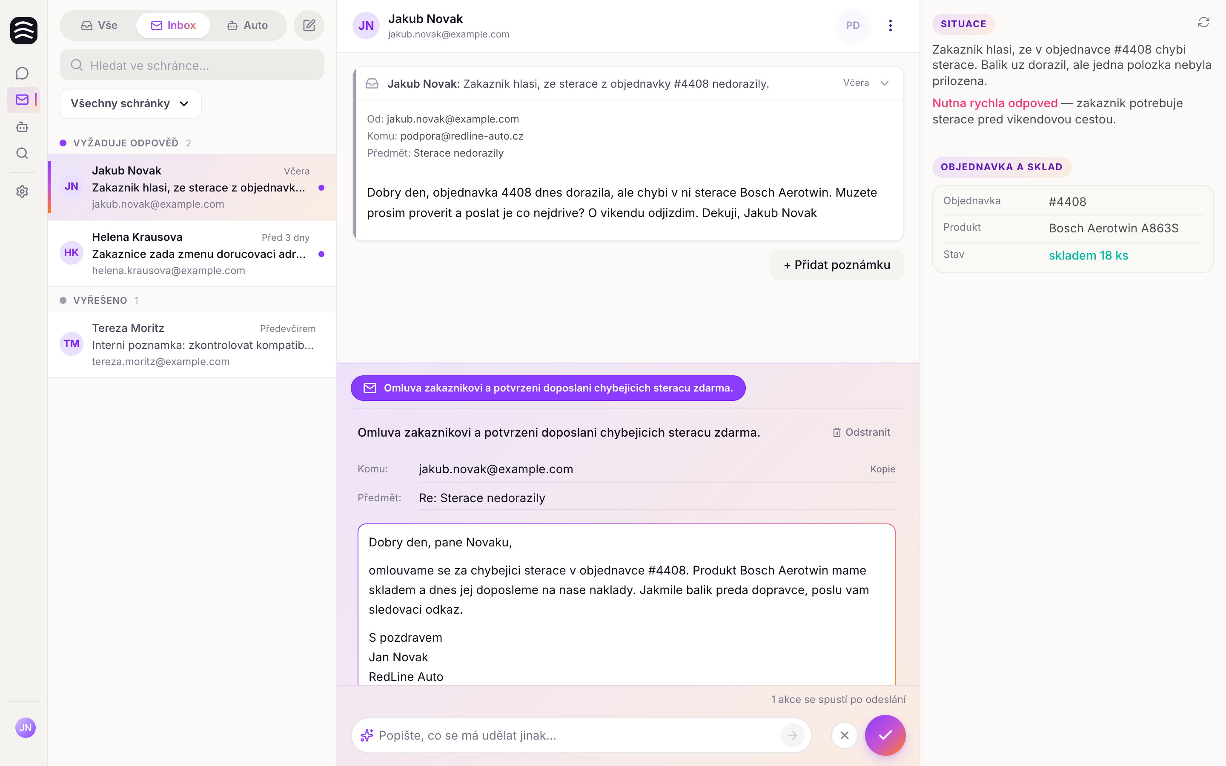1226x766 pixels.
Task: Click the skladem 18 ks status
Action: point(1088,255)
